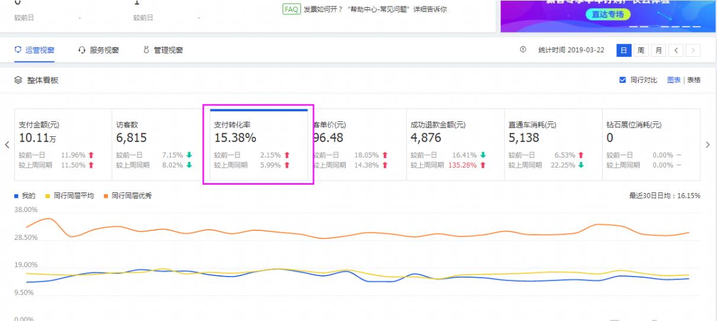Click the 直达专场 banner button
This screenshot has width=717, height=321.
tap(607, 15)
